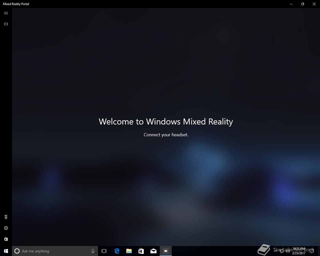Minimize the Mixed Reality Portal window
Viewport: 320px width, 256px height.
pyautogui.click(x=291, y=4)
